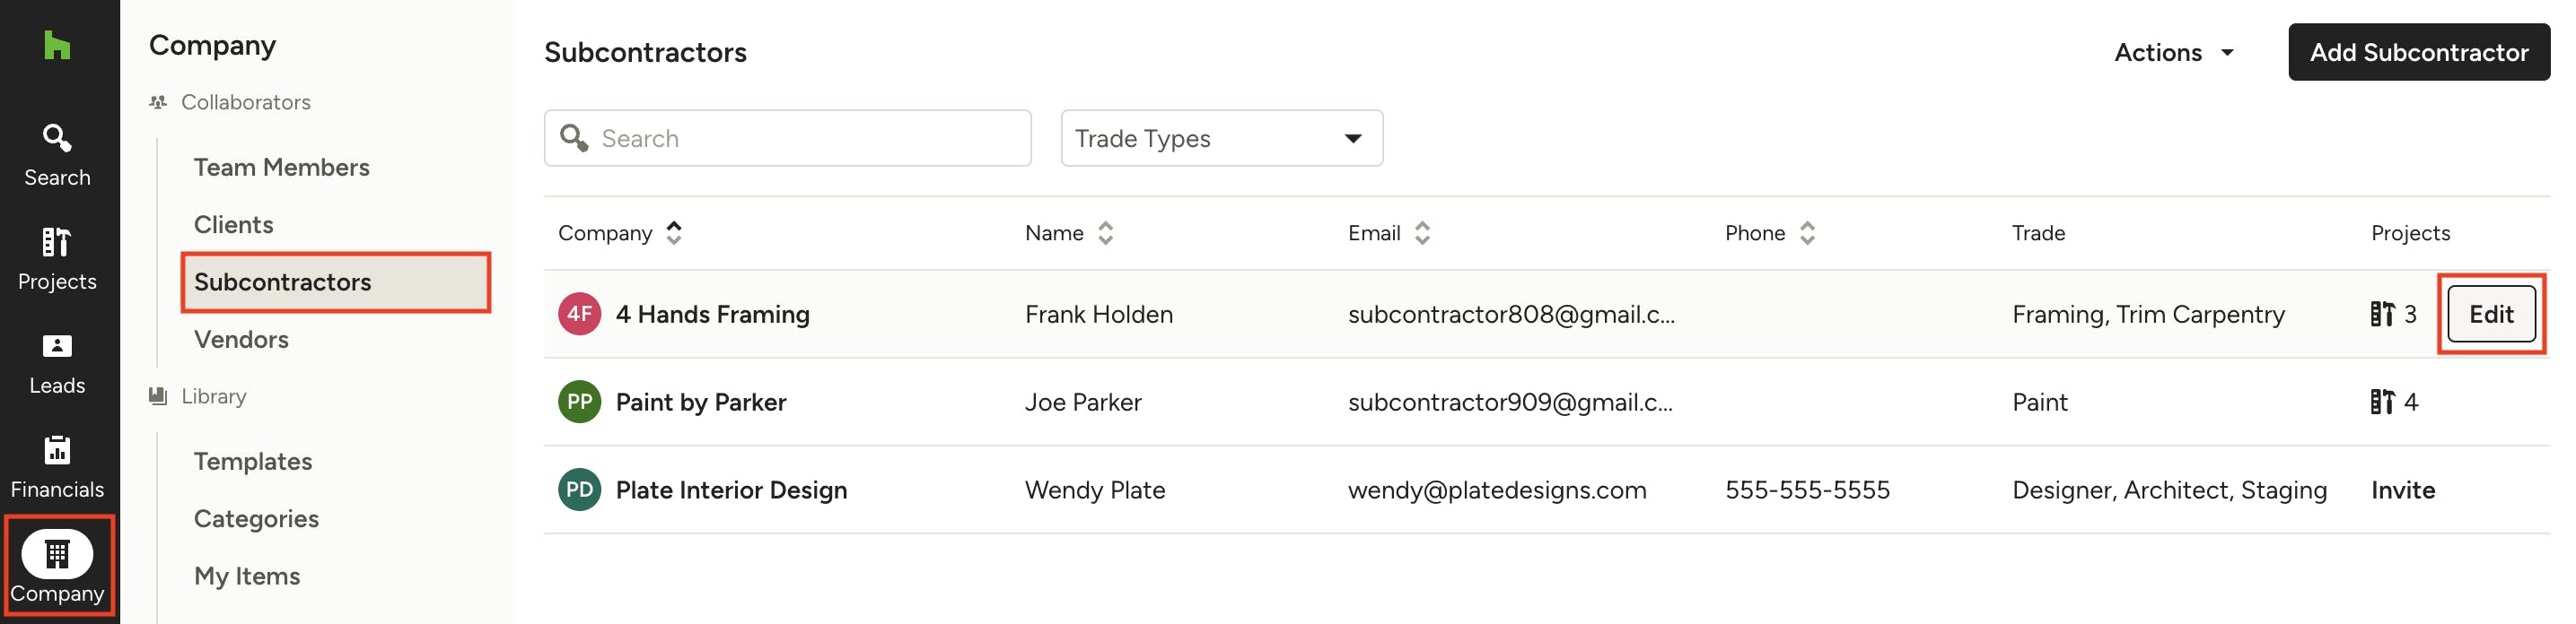Focus the subcontractor Search field
The image size is (2576, 624).
tap(788, 139)
